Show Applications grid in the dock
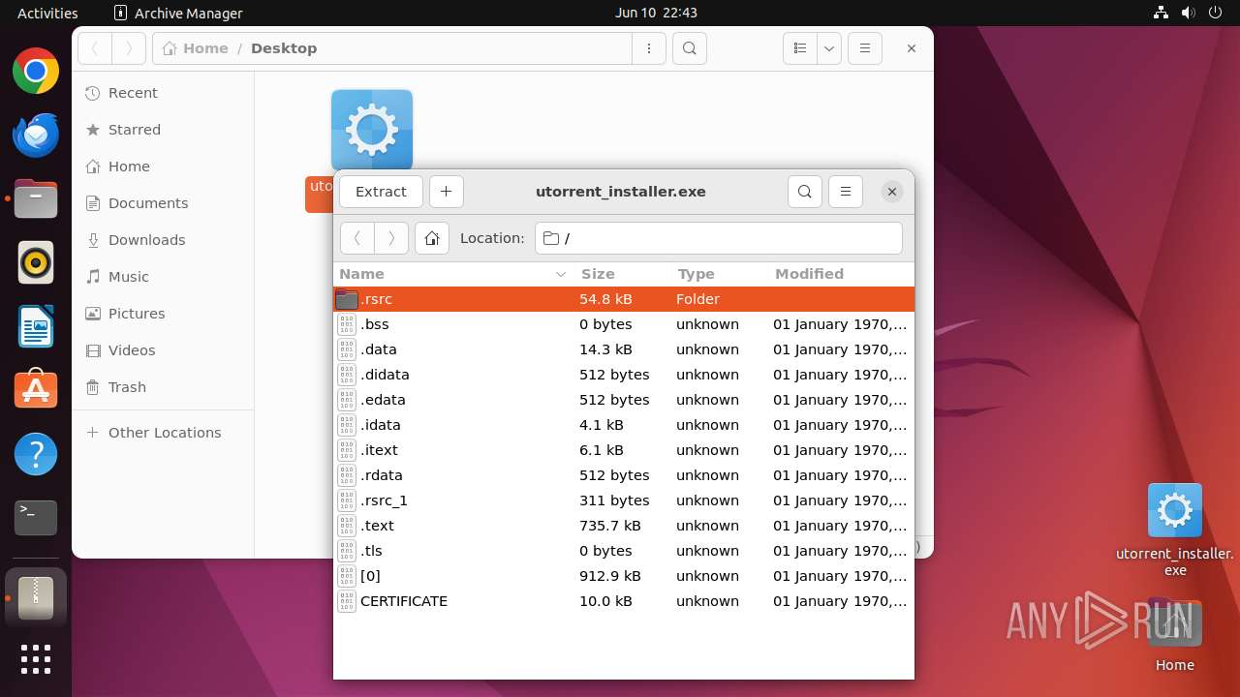 click(x=36, y=659)
